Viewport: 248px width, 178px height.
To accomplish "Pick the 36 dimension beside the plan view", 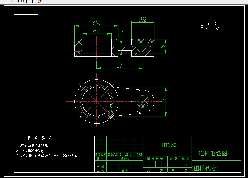I will (163, 101).
